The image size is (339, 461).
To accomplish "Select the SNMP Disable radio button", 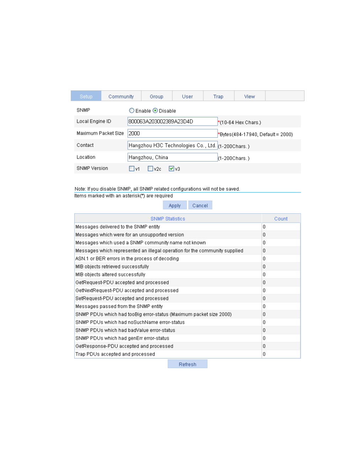I will point(155,111).
